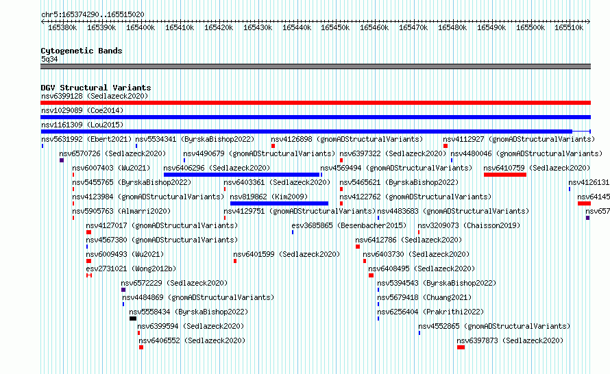This screenshot has height=374, width=610.
Task: Open nsv4127017 (gnomADStructuralVariants) label
Action: 162,225
